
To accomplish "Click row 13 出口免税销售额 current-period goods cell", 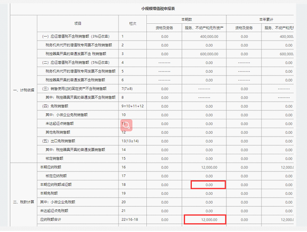I will pos(164,141).
